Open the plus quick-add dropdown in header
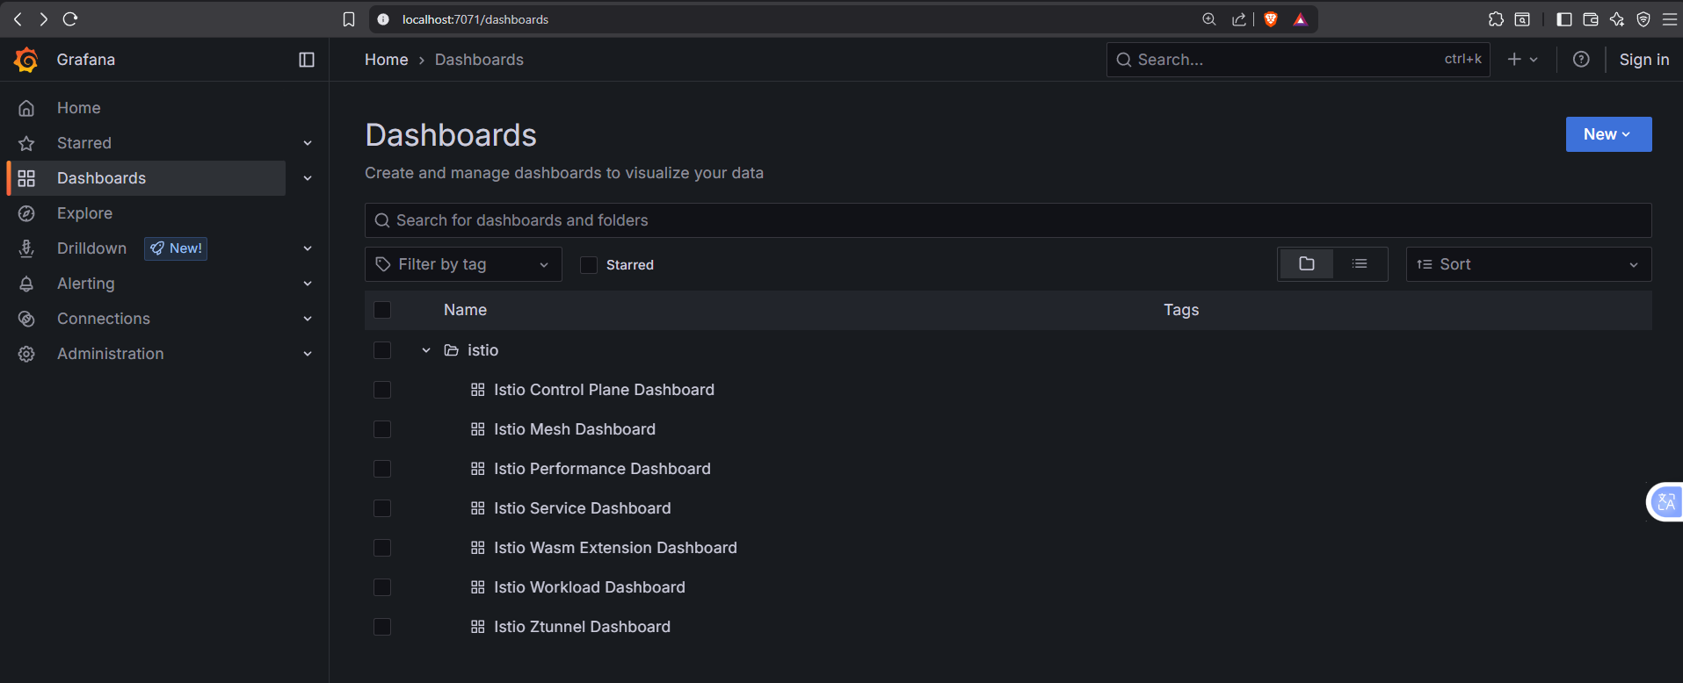 click(1522, 60)
